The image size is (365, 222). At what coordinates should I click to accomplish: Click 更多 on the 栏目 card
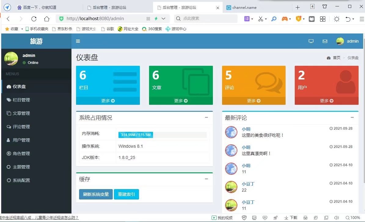tap(108, 101)
